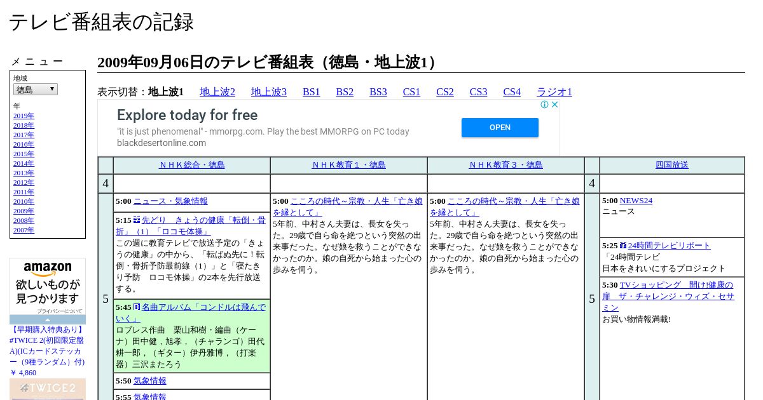Switch to CS1 listings
Viewport: 763px width, 400px height.
pos(411,92)
